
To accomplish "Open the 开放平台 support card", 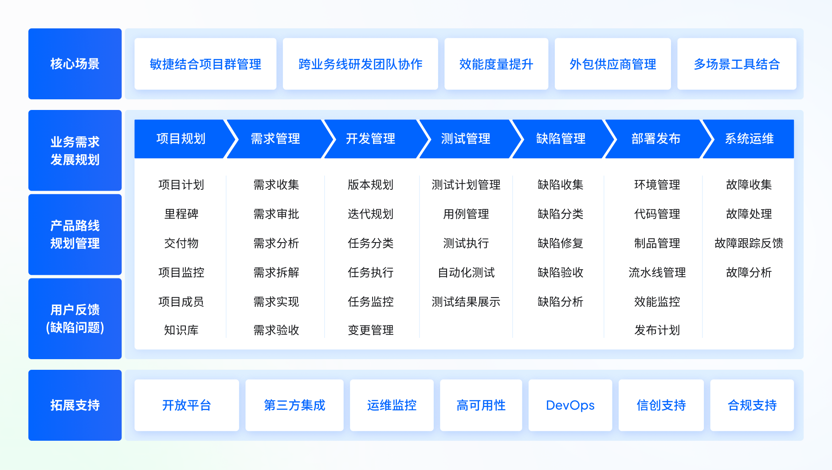I will [x=187, y=405].
